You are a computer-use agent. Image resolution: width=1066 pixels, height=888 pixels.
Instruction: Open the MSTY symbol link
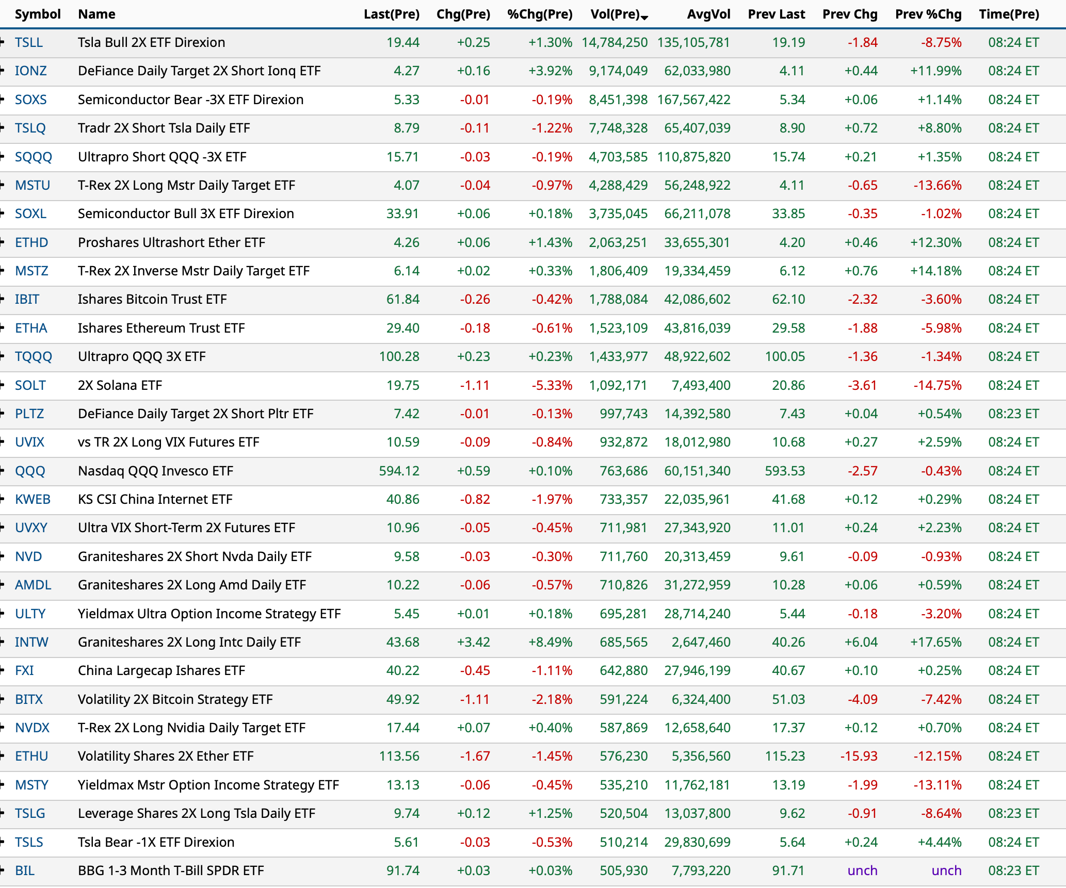pyautogui.click(x=31, y=785)
